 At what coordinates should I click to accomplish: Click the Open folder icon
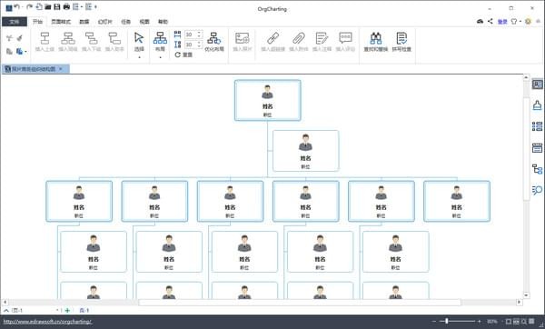tap(48, 6)
